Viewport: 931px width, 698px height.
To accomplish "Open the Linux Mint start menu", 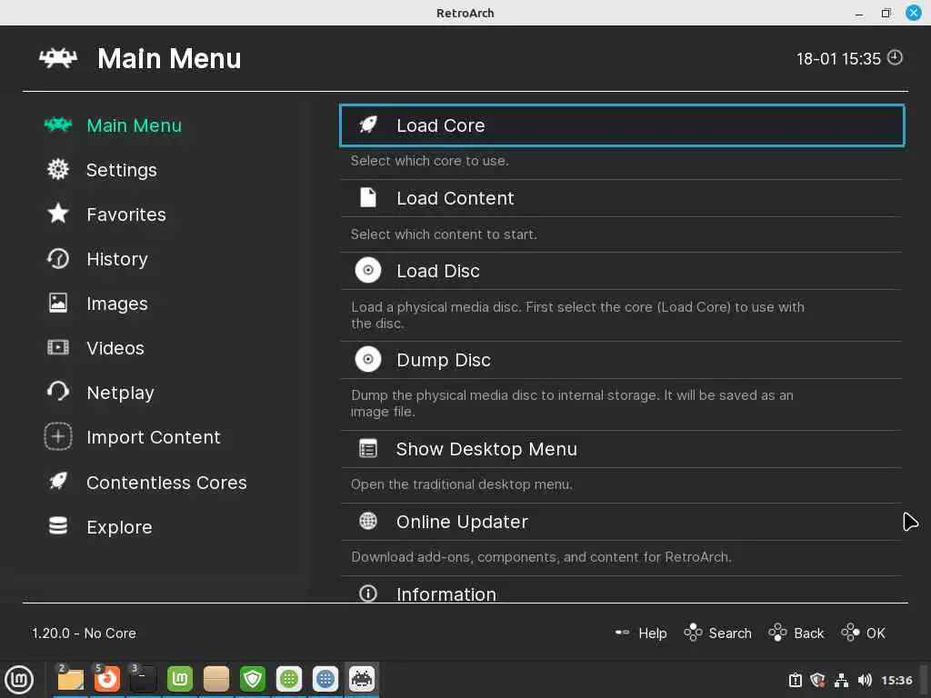I will coord(19,680).
